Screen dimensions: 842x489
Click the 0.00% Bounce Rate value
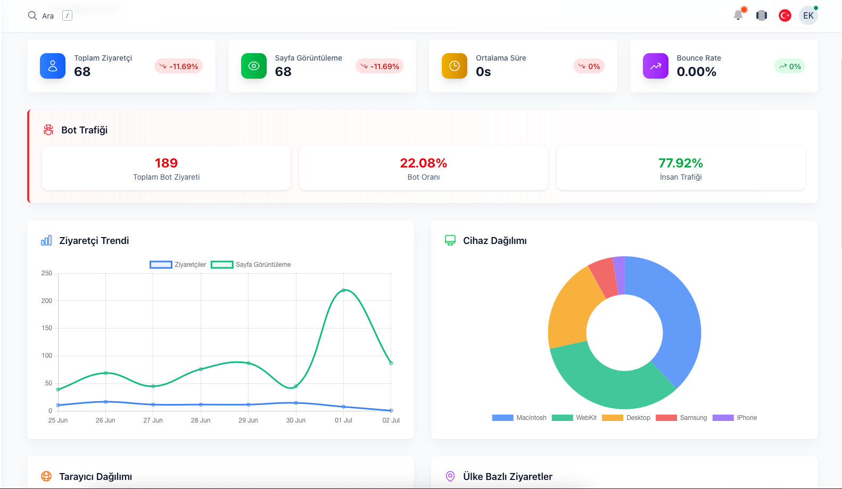coord(697,72)
